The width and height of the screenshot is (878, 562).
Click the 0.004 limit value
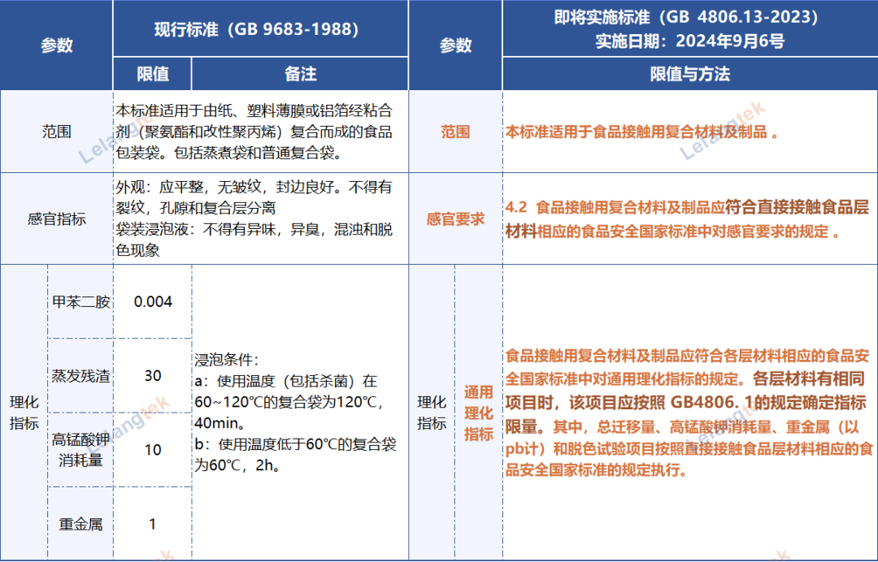(x=153, y=302)
